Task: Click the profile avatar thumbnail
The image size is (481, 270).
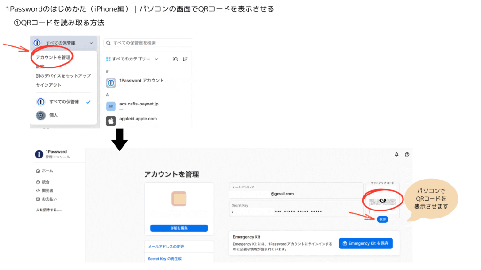Action: [x=179, y=198]
